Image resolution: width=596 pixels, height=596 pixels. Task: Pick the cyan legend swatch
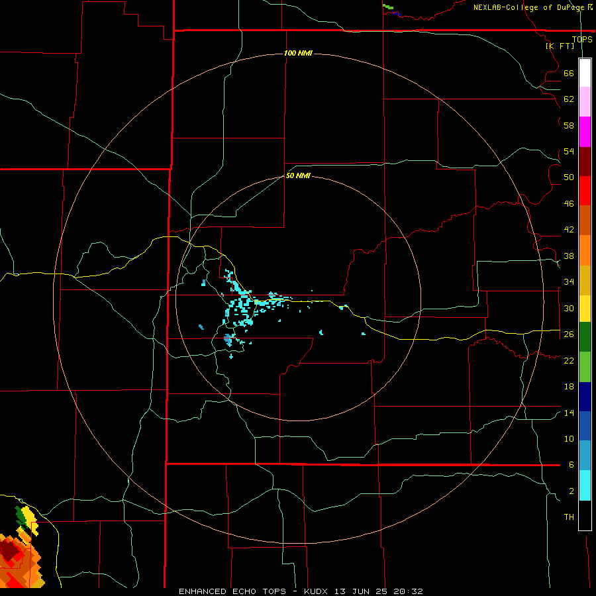point(585,485)
